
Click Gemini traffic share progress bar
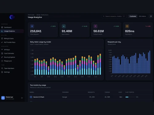(130, 97)
